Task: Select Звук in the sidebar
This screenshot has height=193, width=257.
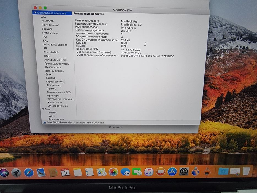Action: (48, 74)
